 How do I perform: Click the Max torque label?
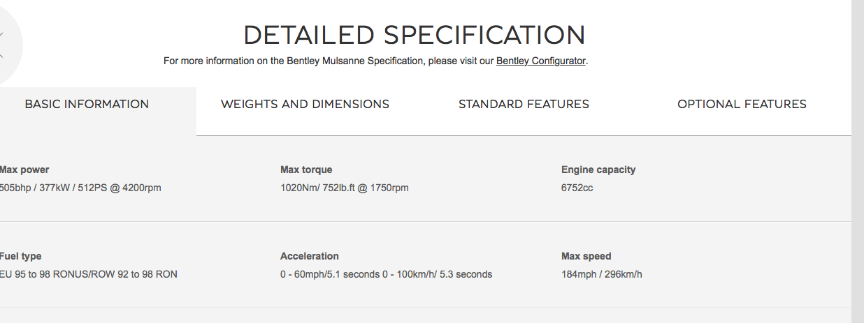pyautogui.click(x=306, y=170)
